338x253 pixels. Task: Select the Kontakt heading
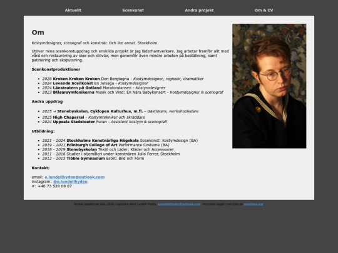(x=41, y=168)
